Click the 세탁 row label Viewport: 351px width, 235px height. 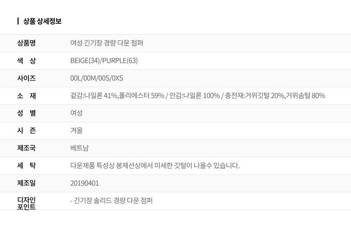pos(26,166)
